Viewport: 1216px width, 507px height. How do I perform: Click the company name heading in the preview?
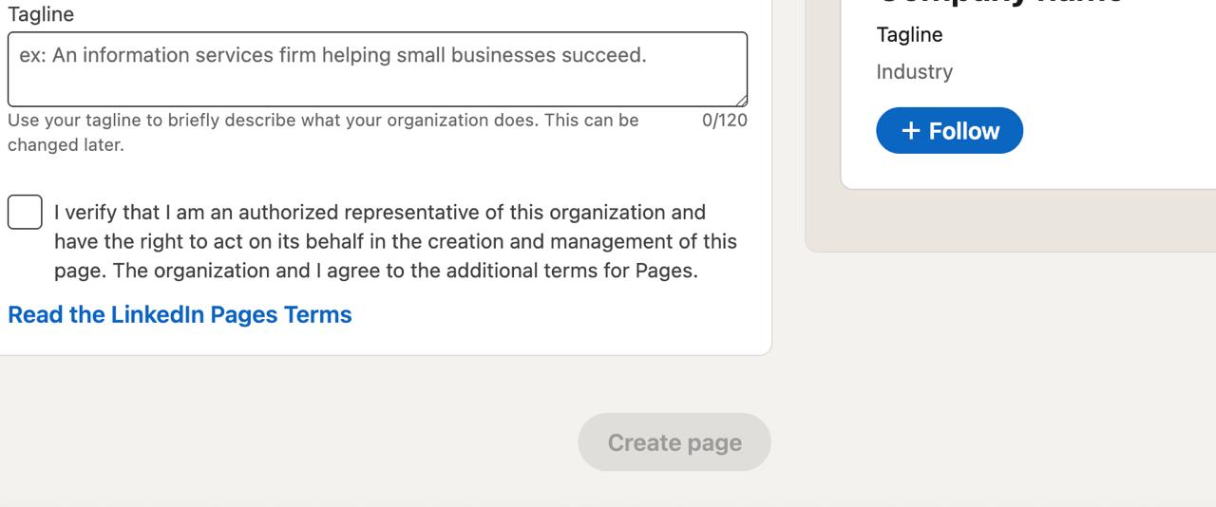(x=997, y=3)
